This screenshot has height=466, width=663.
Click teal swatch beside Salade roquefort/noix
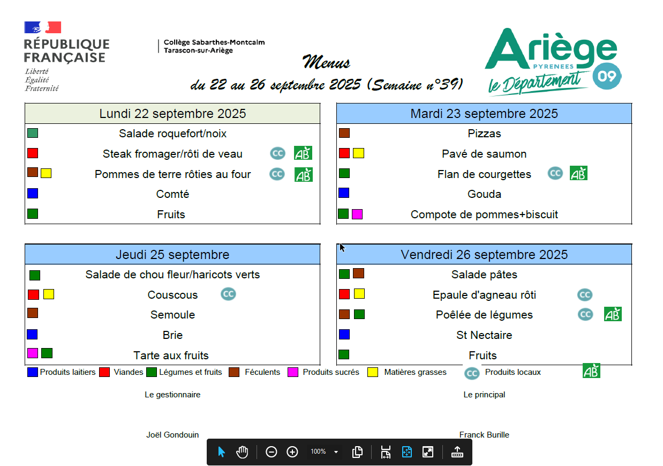[33, 133]
